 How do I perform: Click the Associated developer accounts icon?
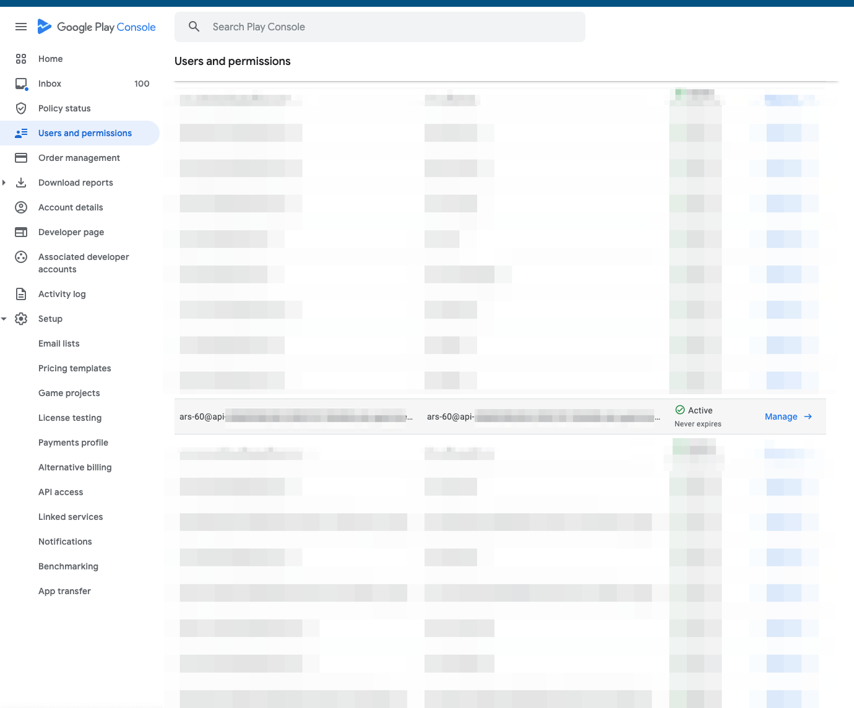click(21, 257)
